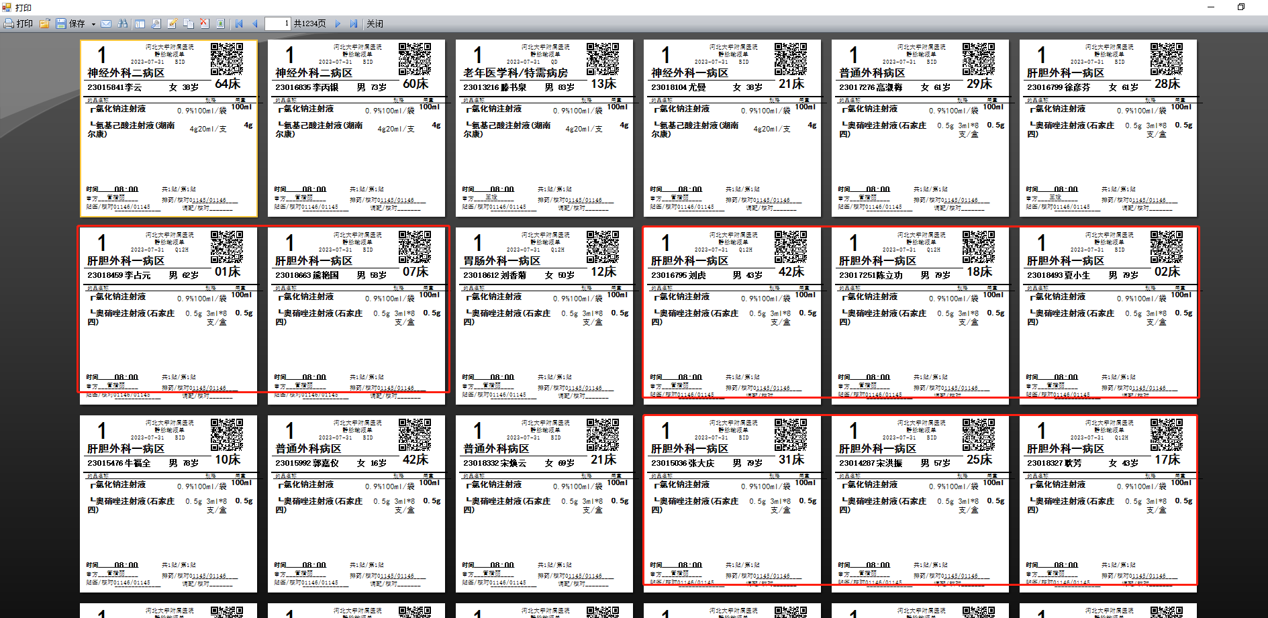Click the 保存 save button
The width and height of the screenshot is (1268, 618).
tap(70, 23)
